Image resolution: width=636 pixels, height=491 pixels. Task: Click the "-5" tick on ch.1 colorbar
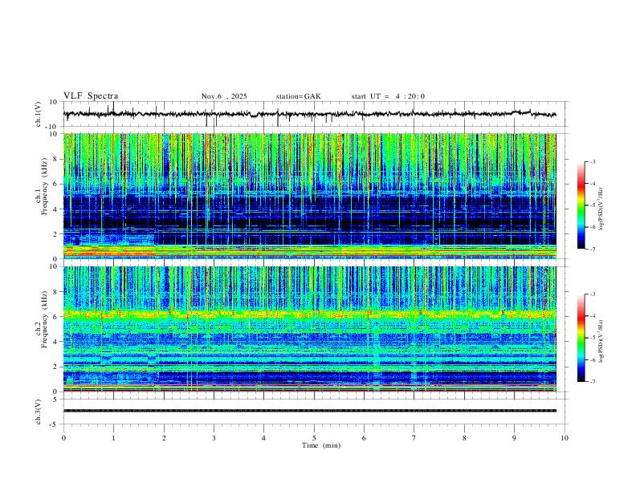point(592,205)
